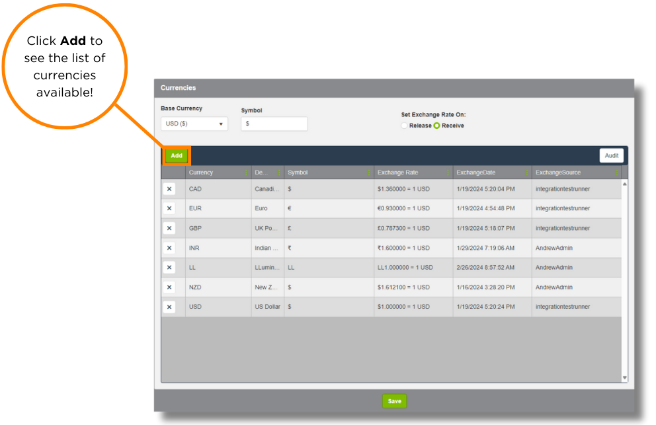Open Exchange Rate column options
Viewport: 656px width, 425px height.
[448, 173]
